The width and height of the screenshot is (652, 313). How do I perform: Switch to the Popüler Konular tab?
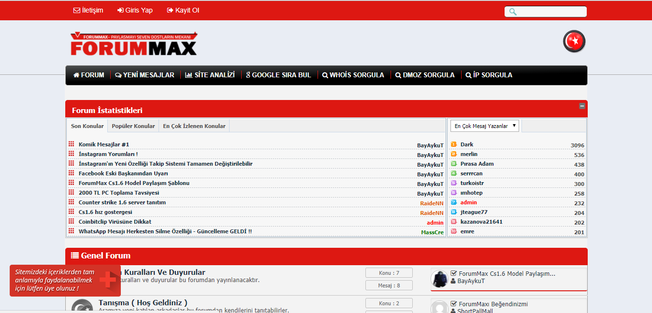(133, 126)
